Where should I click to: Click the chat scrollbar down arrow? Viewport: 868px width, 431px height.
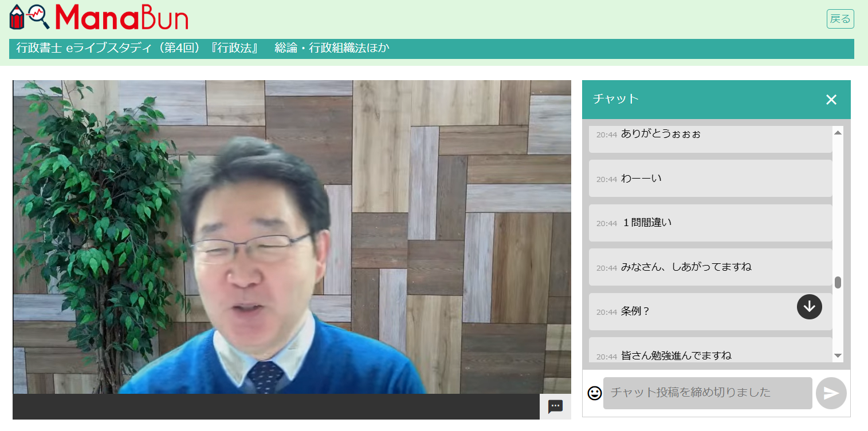[838, 356]
